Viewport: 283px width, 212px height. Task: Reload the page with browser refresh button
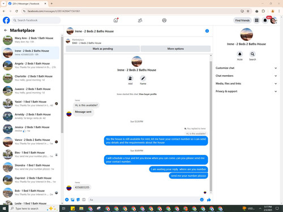coord(16,11)
